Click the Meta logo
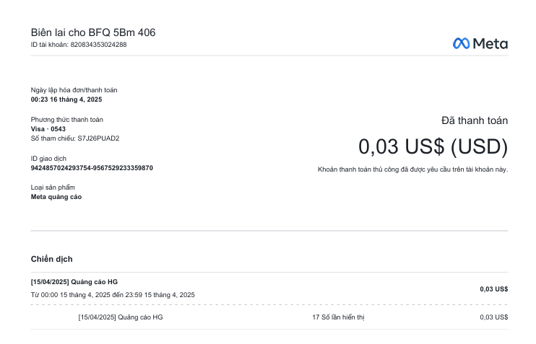The height and width of the screenshot is (344, 536). [x=480, y=43]
